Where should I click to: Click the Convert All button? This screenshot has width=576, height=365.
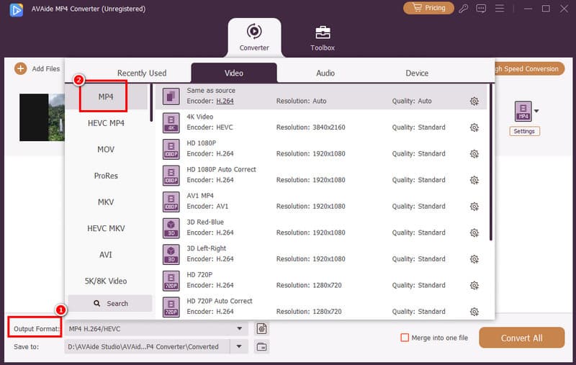521,338
